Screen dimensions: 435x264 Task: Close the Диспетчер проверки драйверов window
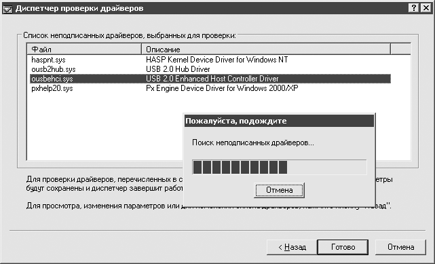tap(426, 8)
